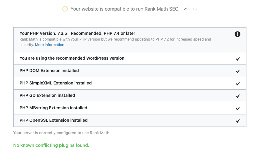
Task: Click the recommended WordPress version row
Action: [72, 58]
